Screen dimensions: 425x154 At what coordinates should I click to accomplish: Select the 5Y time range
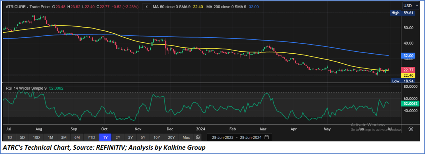coord(143,137)
